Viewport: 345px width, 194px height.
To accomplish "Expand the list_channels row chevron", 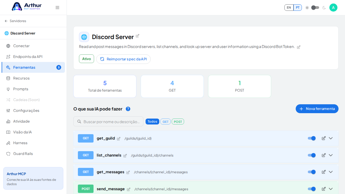I will (x=331, y=155).
